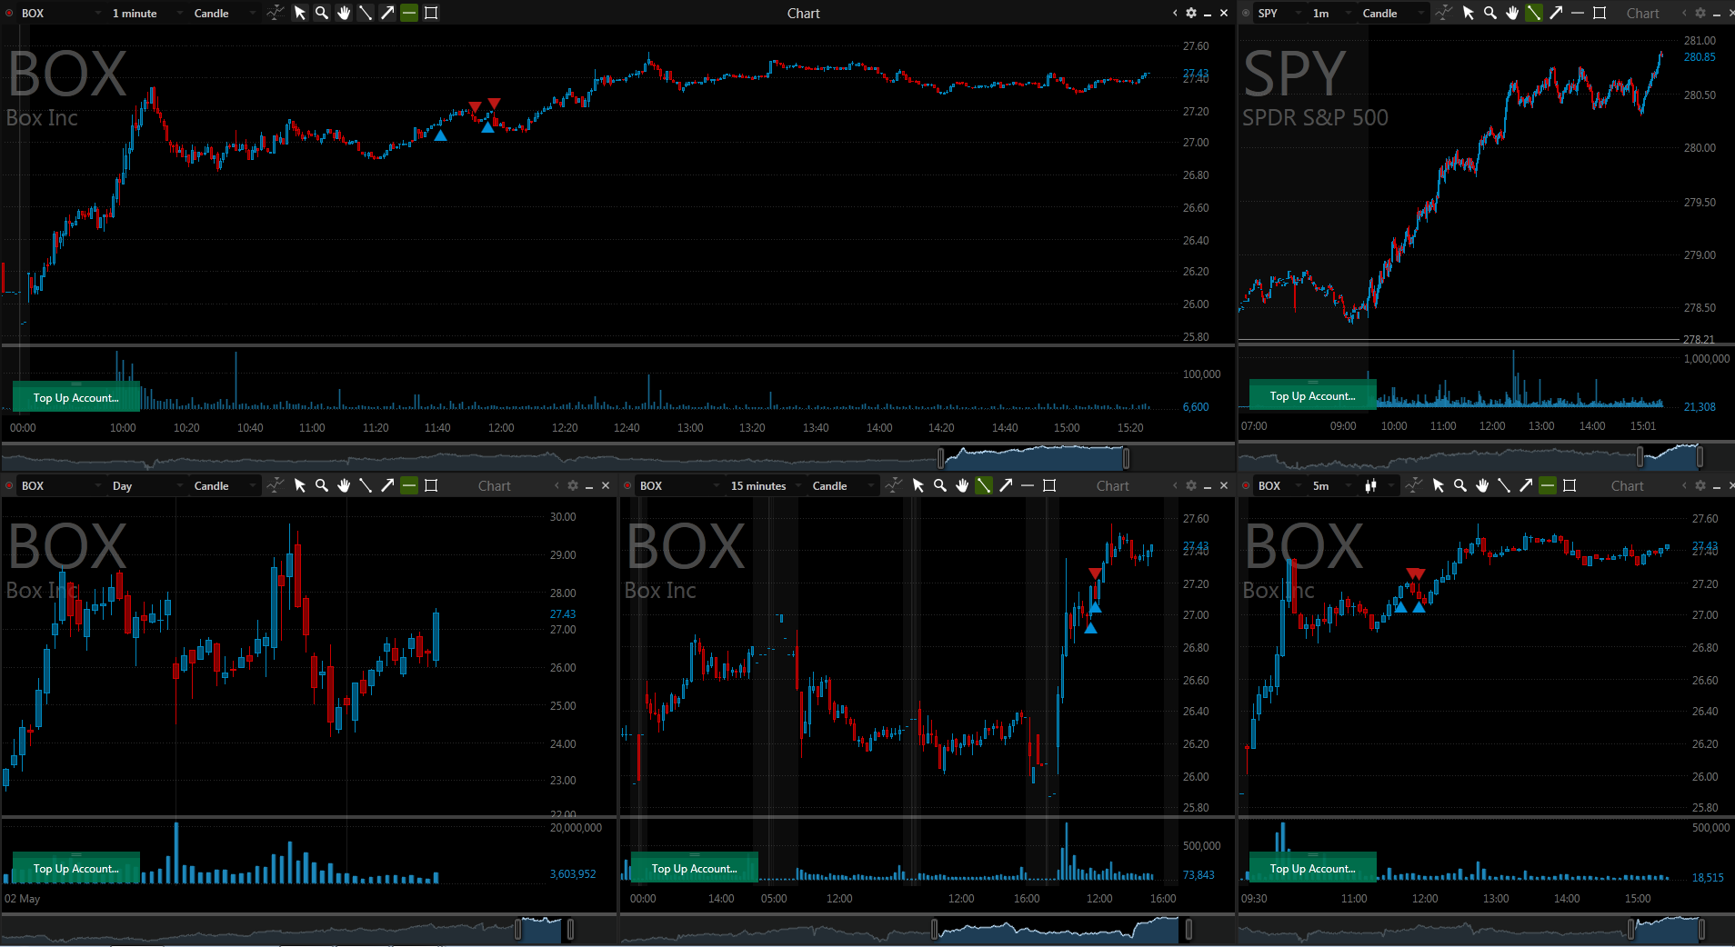1735x947 pixels.
Task: Click Chart title tab of BOX Day panel
Action: (495, 485)
